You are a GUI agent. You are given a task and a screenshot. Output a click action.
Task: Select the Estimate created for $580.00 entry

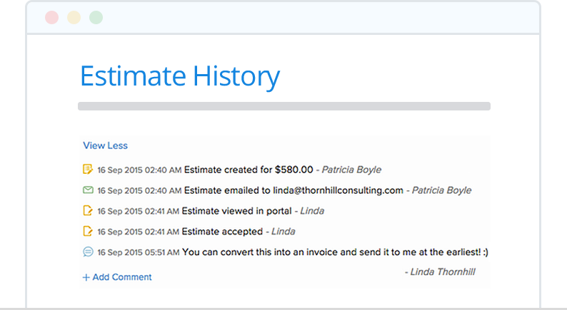pos(249,170)
